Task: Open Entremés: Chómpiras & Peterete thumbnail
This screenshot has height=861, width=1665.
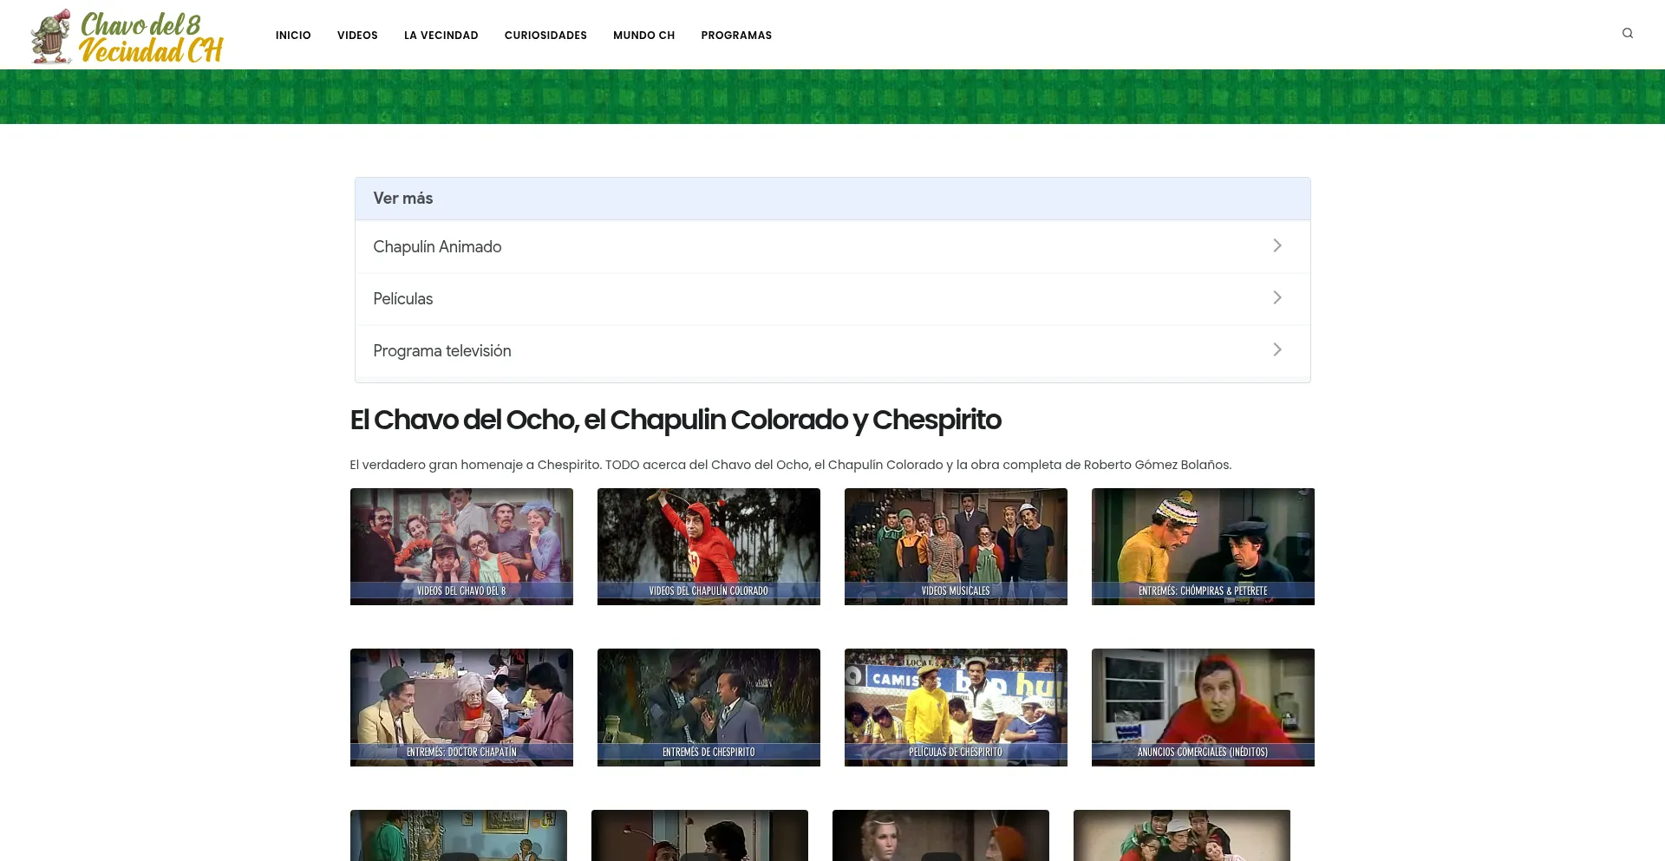Action: coord(1203,546)
